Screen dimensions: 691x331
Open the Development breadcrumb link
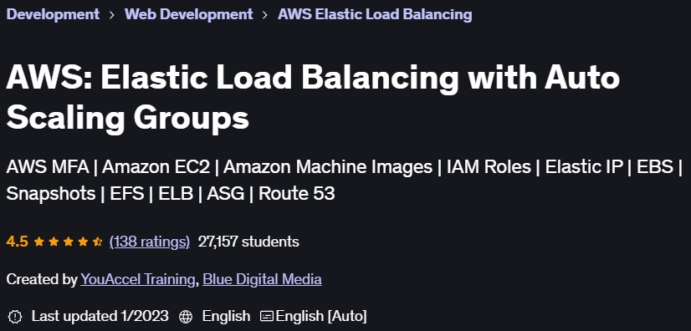click(53, 14)
